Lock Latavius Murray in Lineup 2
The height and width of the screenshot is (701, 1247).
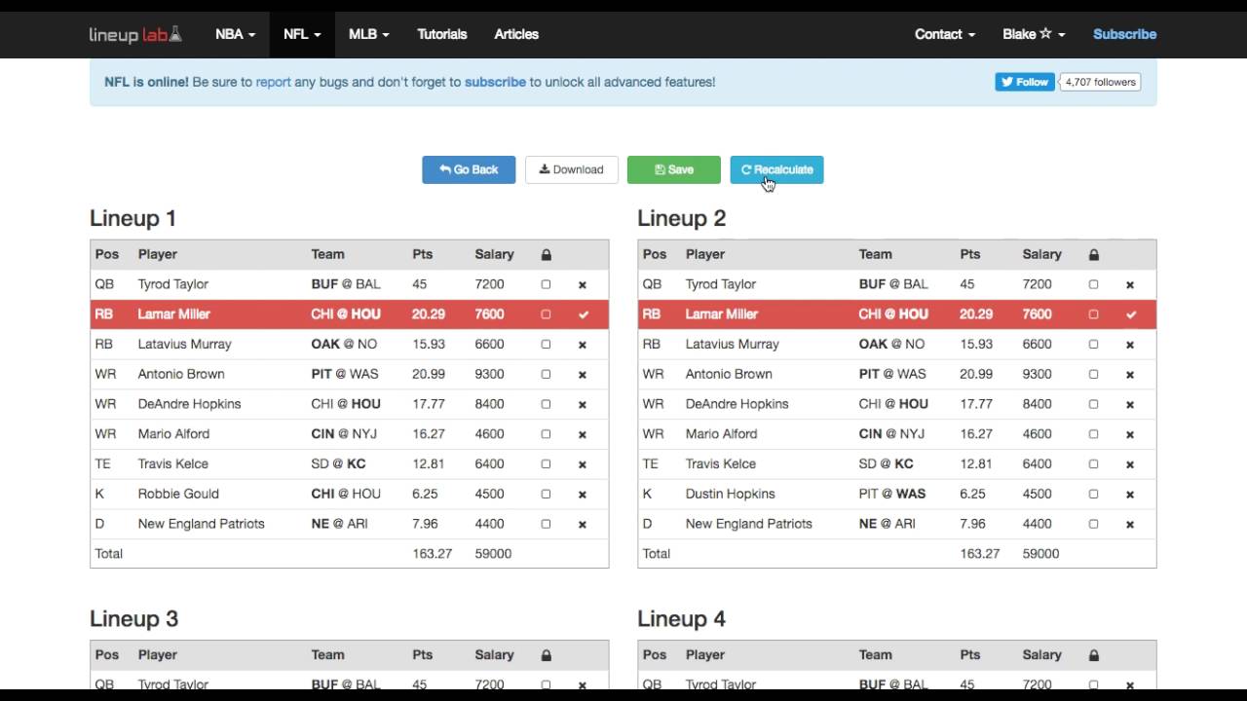pyautogui.click(x=1093, y=344)
